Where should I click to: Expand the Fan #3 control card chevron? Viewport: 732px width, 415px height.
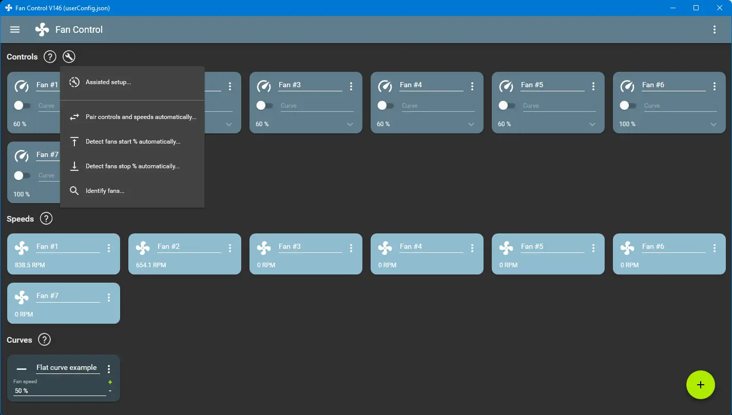coord(350,125)
